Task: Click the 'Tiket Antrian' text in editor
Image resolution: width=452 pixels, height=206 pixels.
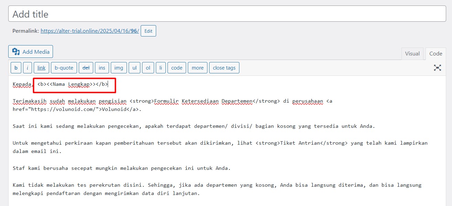Action: coord(301,143)
